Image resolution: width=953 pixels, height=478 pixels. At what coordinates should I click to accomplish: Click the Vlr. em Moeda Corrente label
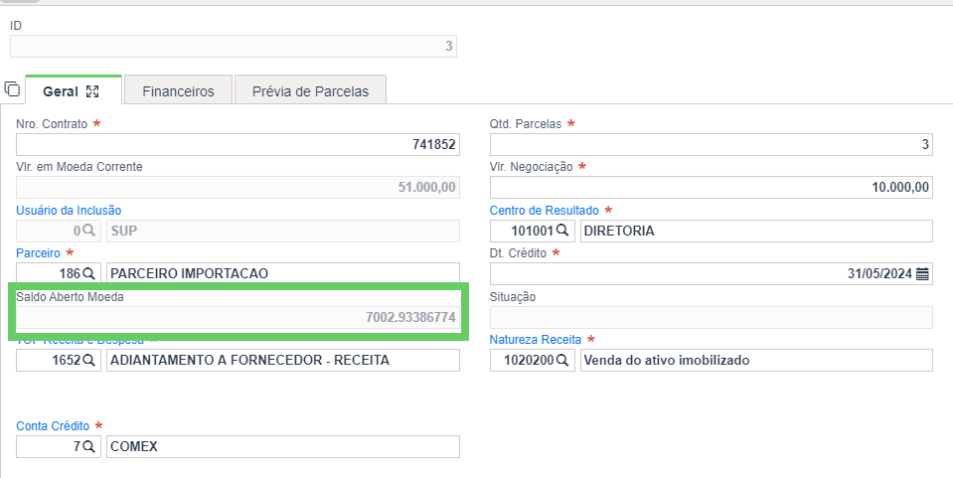pyautogui.click(x=79, y=167)
